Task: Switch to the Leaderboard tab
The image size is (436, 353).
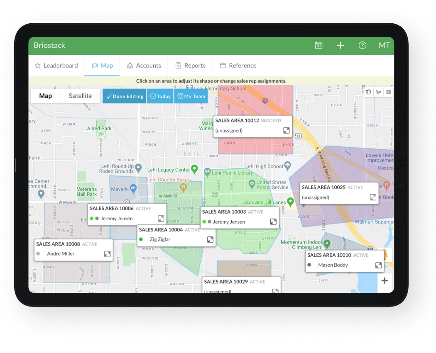Action: click(x=56, y=66)
